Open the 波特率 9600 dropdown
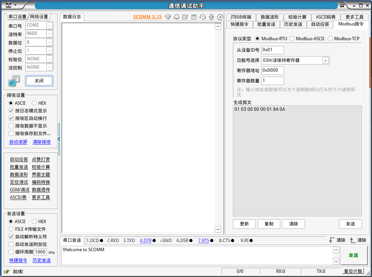372x277 pixels. coord(49,34)
